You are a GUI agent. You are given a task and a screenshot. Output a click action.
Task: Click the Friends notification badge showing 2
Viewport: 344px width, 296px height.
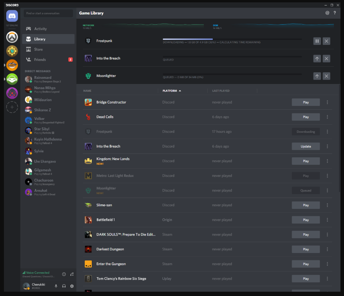click(70, 59)
